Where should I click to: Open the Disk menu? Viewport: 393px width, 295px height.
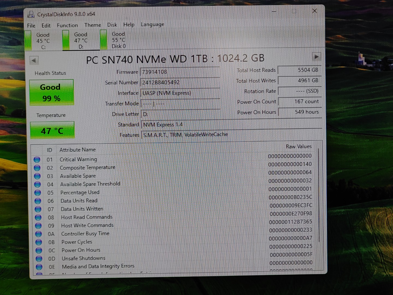coord(112,25)
